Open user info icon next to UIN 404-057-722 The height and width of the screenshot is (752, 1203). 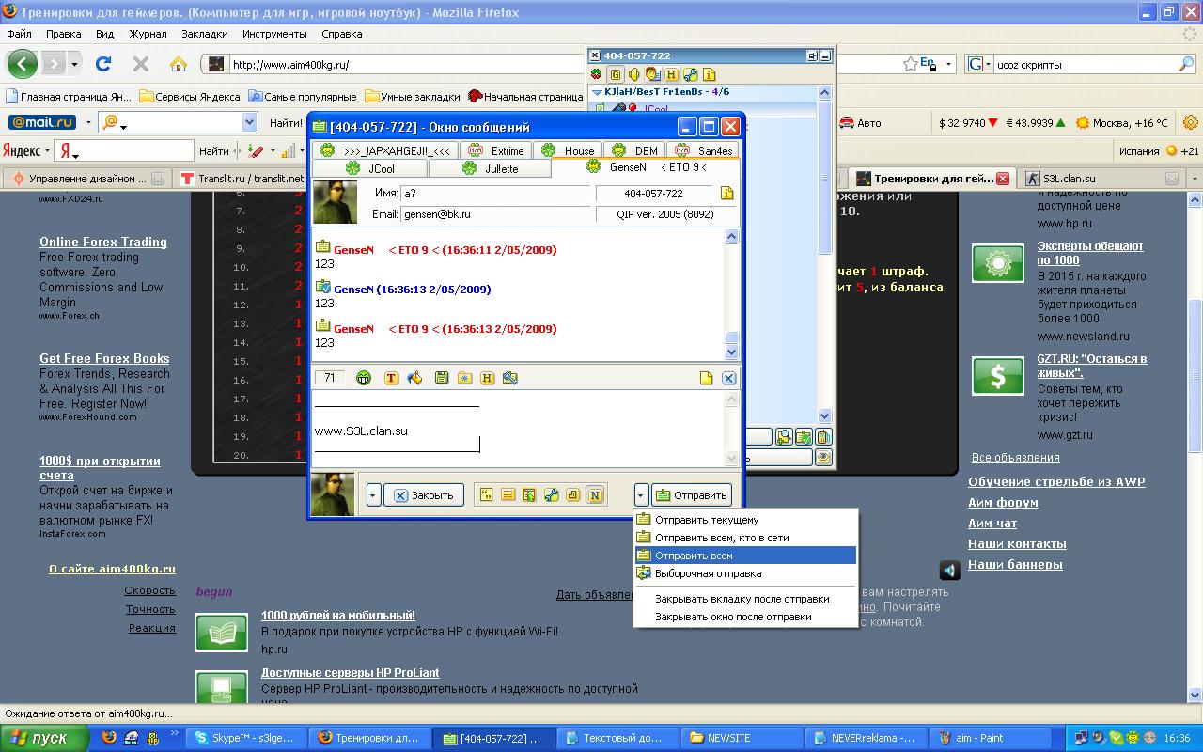[x=726, y=193]
